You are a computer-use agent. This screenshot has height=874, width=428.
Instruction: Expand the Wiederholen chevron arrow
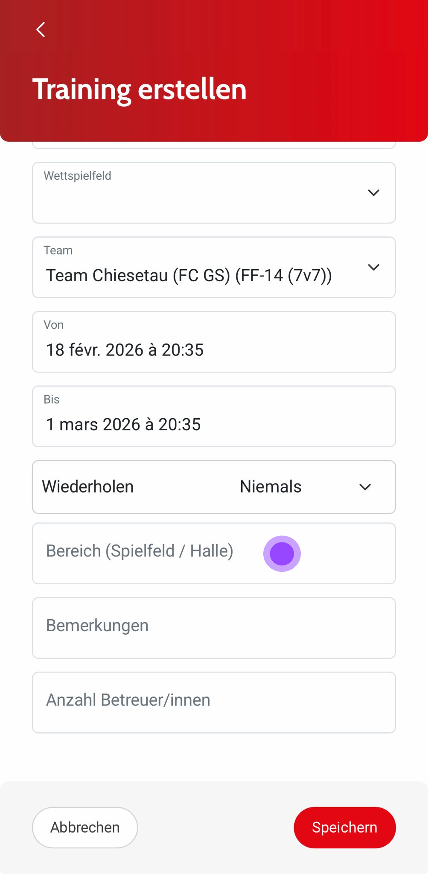[x=365, y=487]
